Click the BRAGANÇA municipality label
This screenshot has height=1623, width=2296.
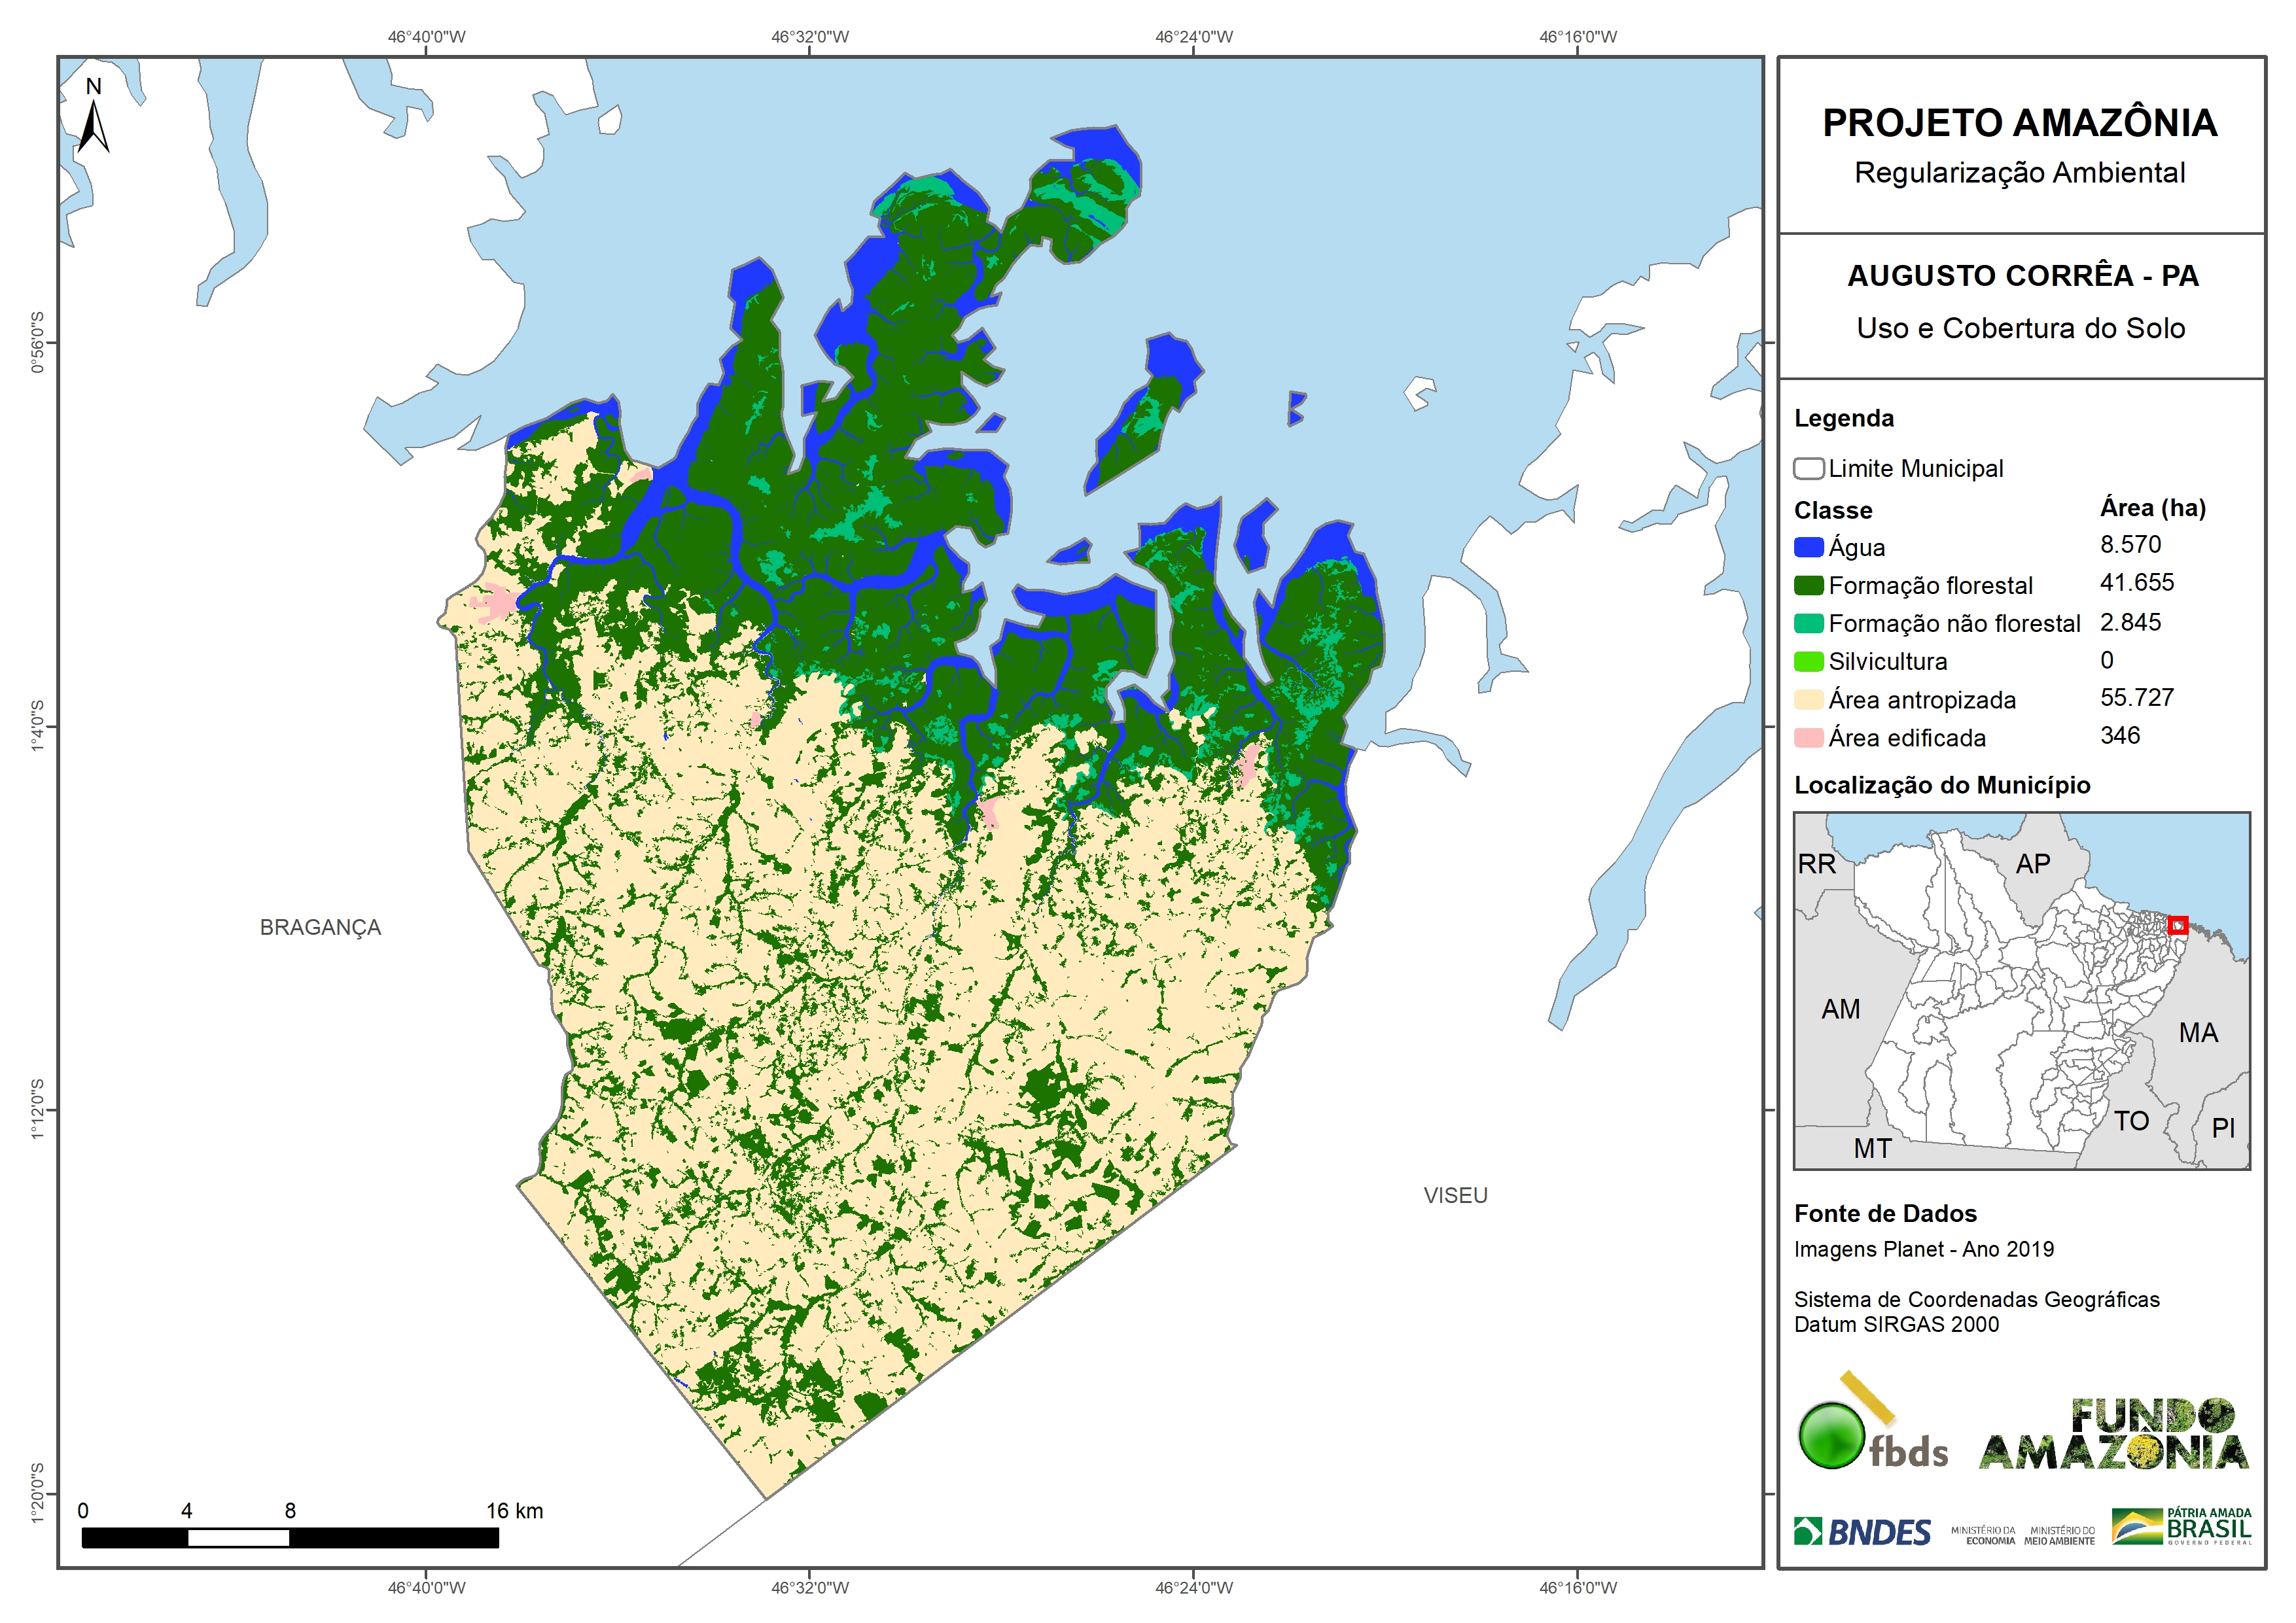320,928
